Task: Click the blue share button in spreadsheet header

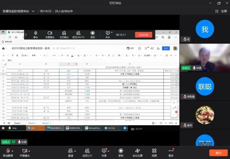Action: (x=166, y=48)
